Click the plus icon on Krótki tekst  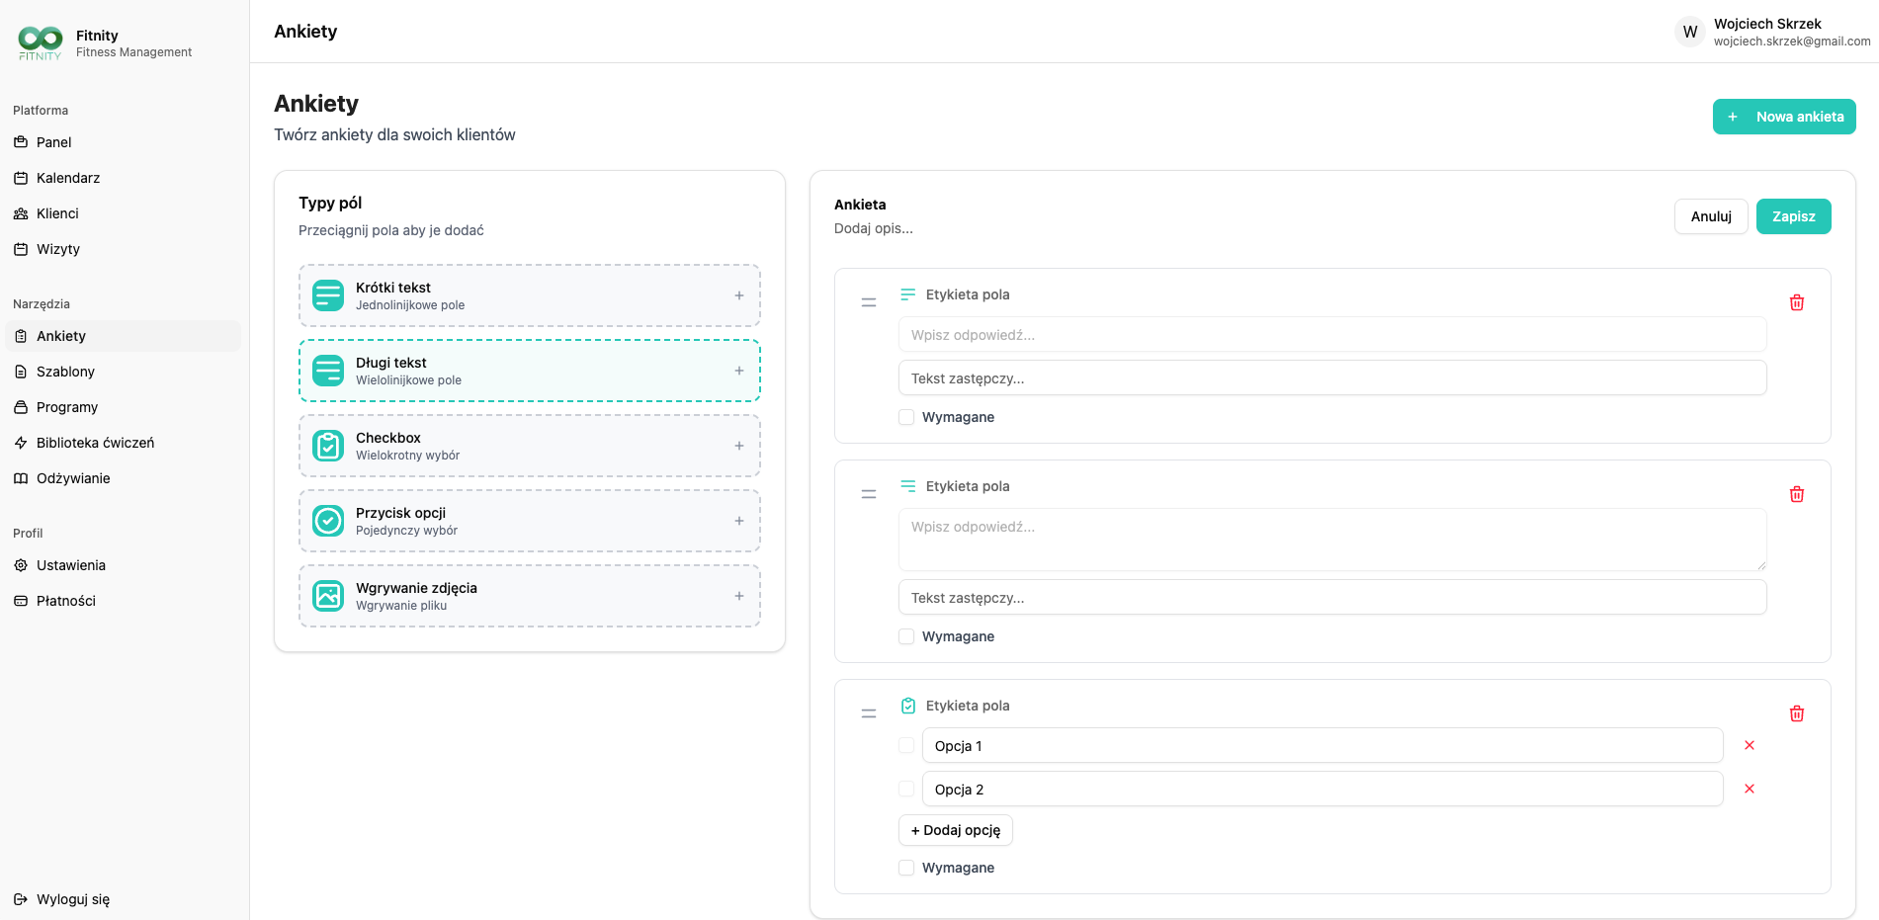(738, 295)
